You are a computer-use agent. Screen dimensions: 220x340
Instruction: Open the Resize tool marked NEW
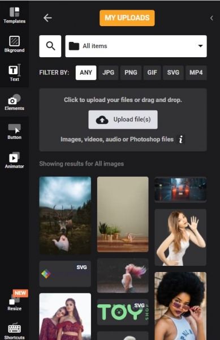click(x=14, y=301)
